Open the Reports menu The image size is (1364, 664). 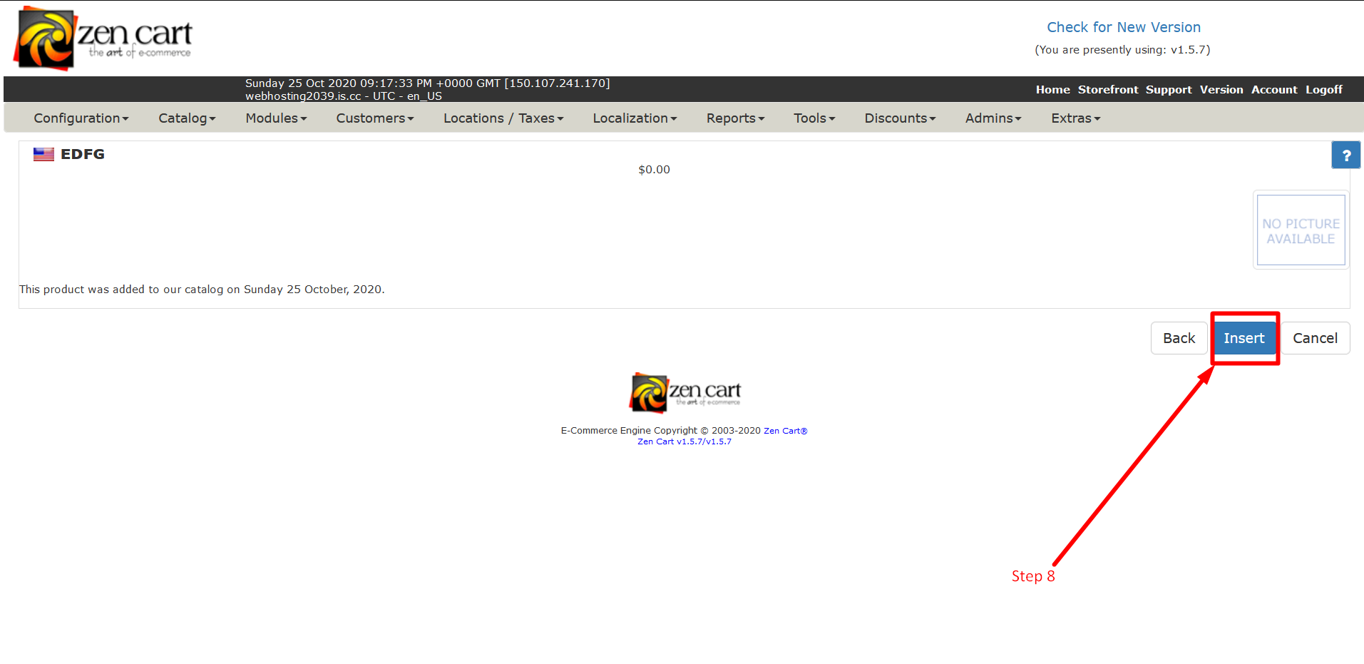coord(735,118)
